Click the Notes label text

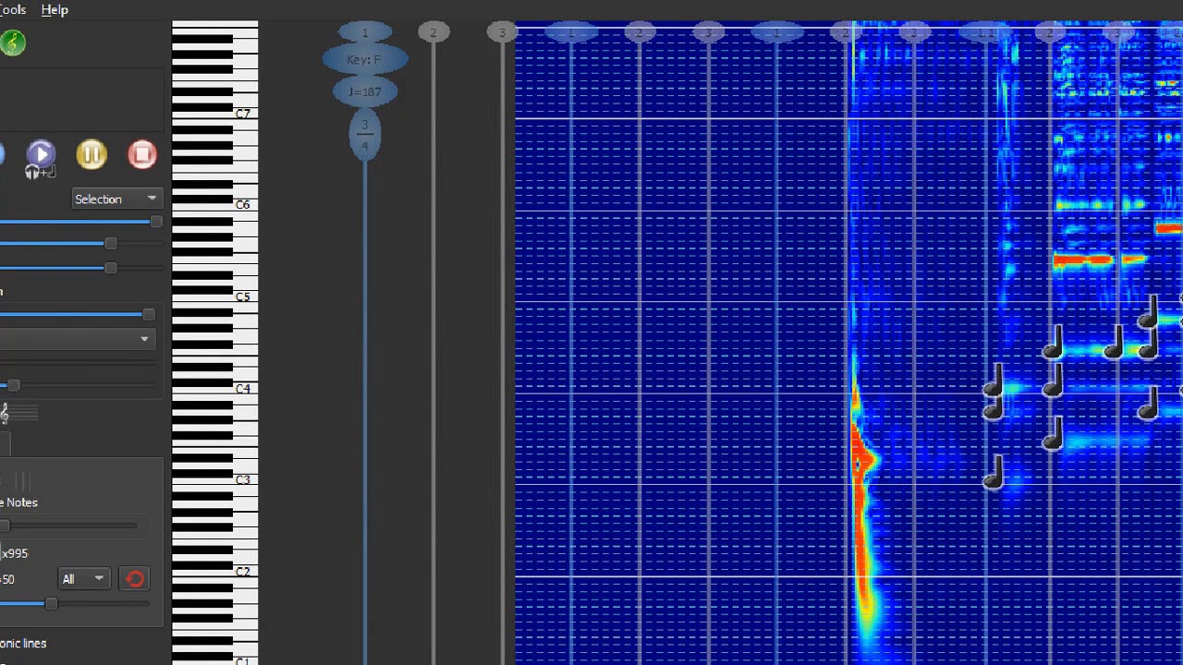pos(22,502)
